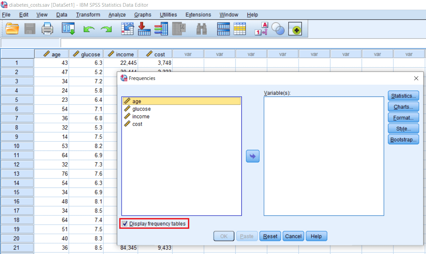Click the SPSS app icon in title bar
Screen dimensions: 426x254
point(4,5)
